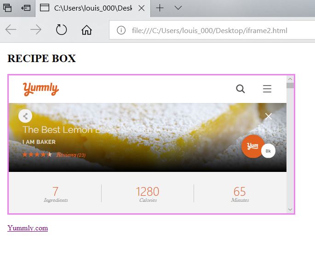The height and width of the screenshot is (262, 315).
Task: Click the iframe scrollbar up arrow
Action: 290,79
